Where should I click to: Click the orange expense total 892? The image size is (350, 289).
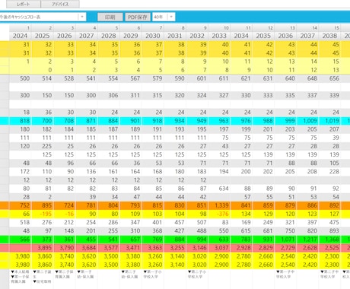click(329, 205)
